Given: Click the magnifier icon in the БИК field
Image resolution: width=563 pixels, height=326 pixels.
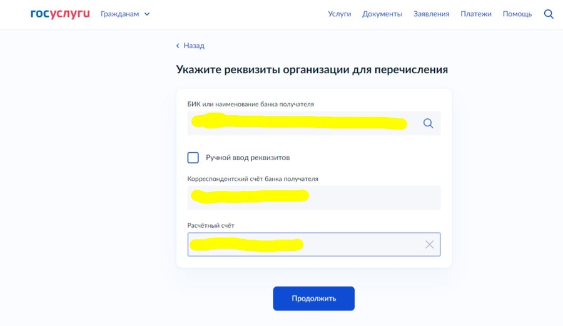Looking at the screenshot, I should tap(428, 123).
